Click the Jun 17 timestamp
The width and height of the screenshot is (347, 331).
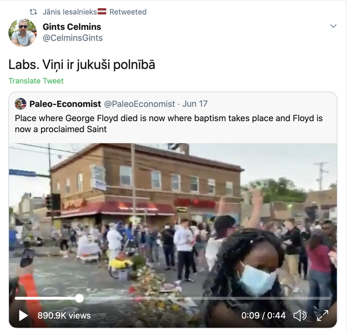point(195,104)
